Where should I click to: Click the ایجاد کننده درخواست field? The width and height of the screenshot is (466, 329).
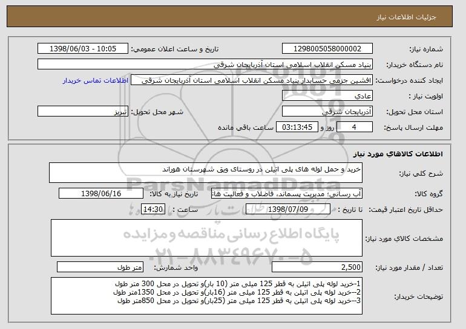click(252, 80)
